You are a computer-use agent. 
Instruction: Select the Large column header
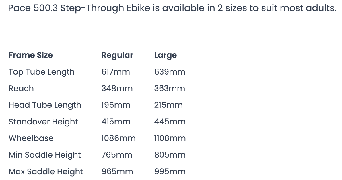(x=165, y=55)
